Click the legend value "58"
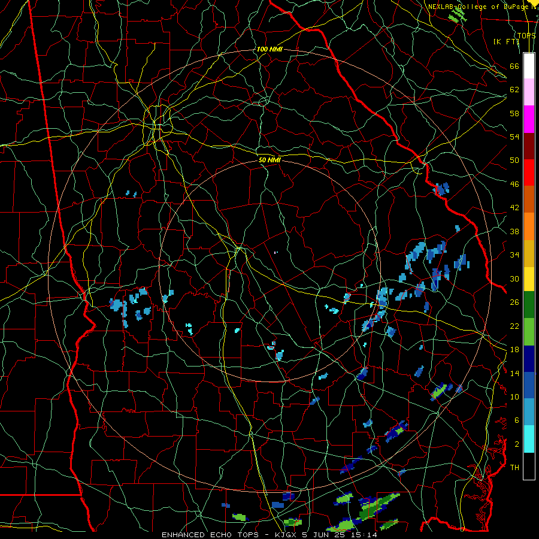The width and height of the screenshot is (539, 539). click(514, 113)
